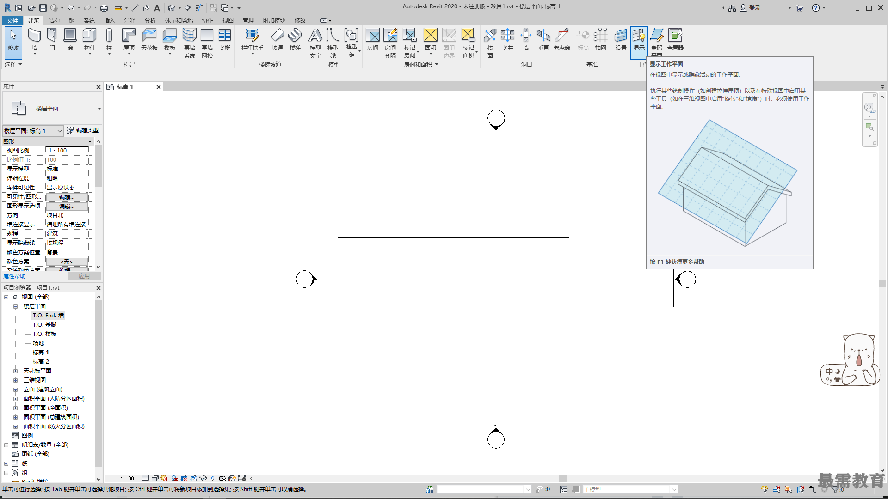Select the 幕墙网格 curtain grid tool

[x=207, y=43]
